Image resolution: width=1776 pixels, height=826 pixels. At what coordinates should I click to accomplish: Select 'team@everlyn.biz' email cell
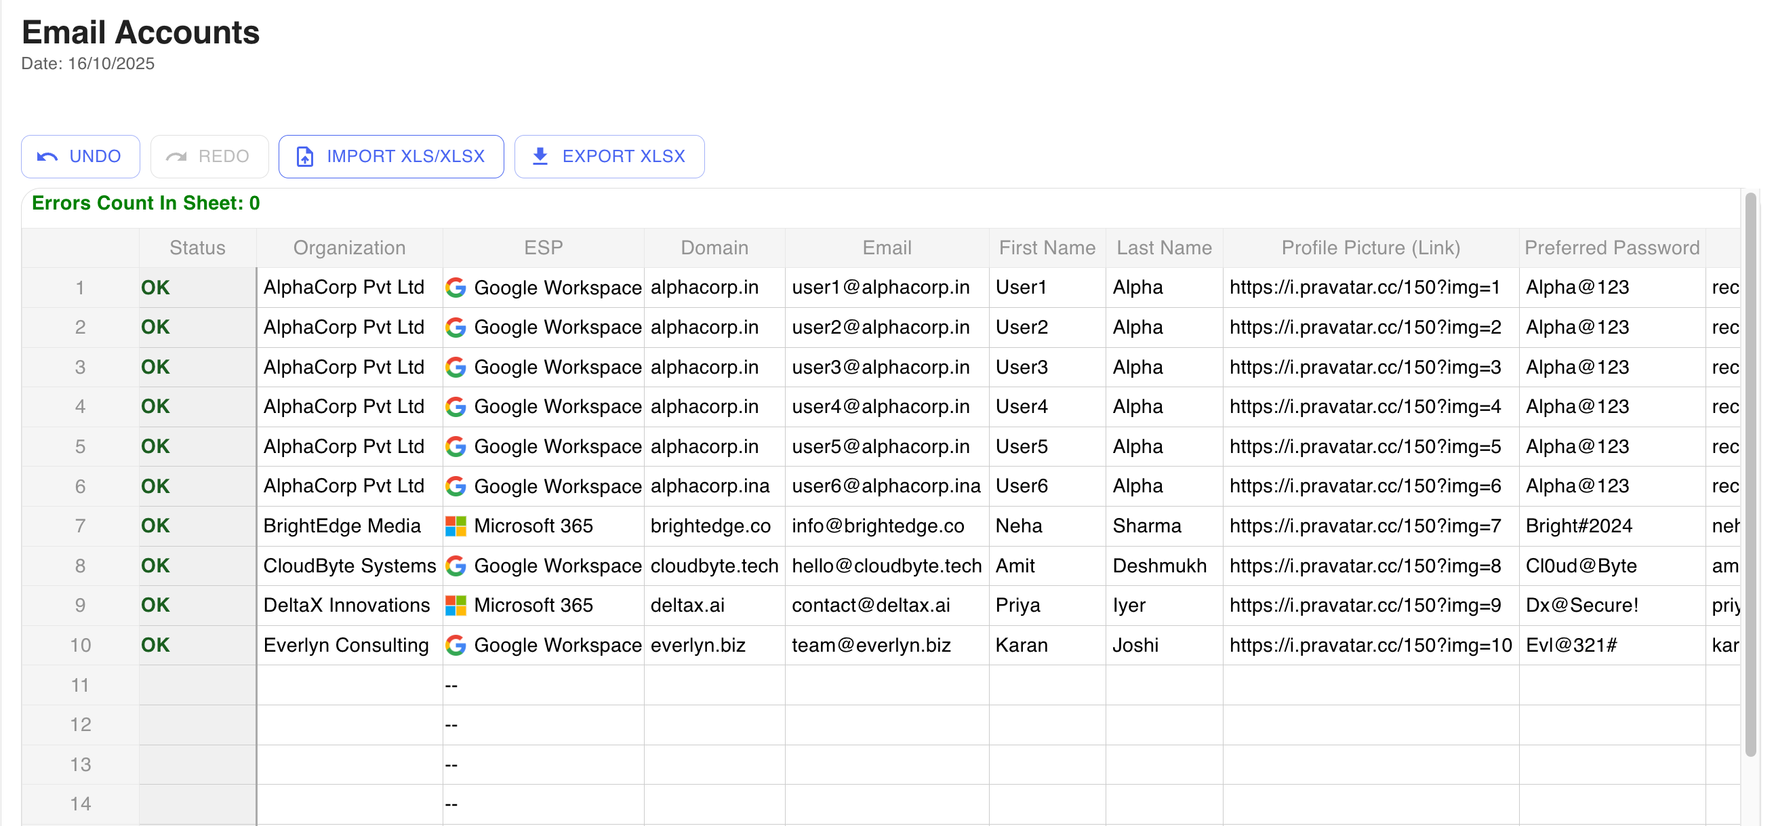(887, 646)
